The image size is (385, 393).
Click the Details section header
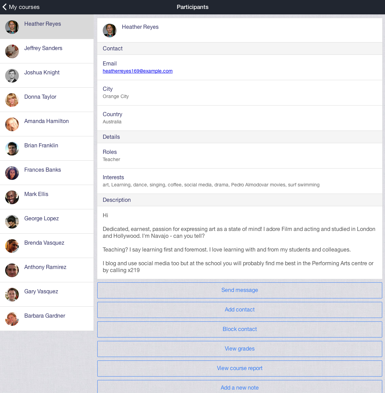pos(240,137)
